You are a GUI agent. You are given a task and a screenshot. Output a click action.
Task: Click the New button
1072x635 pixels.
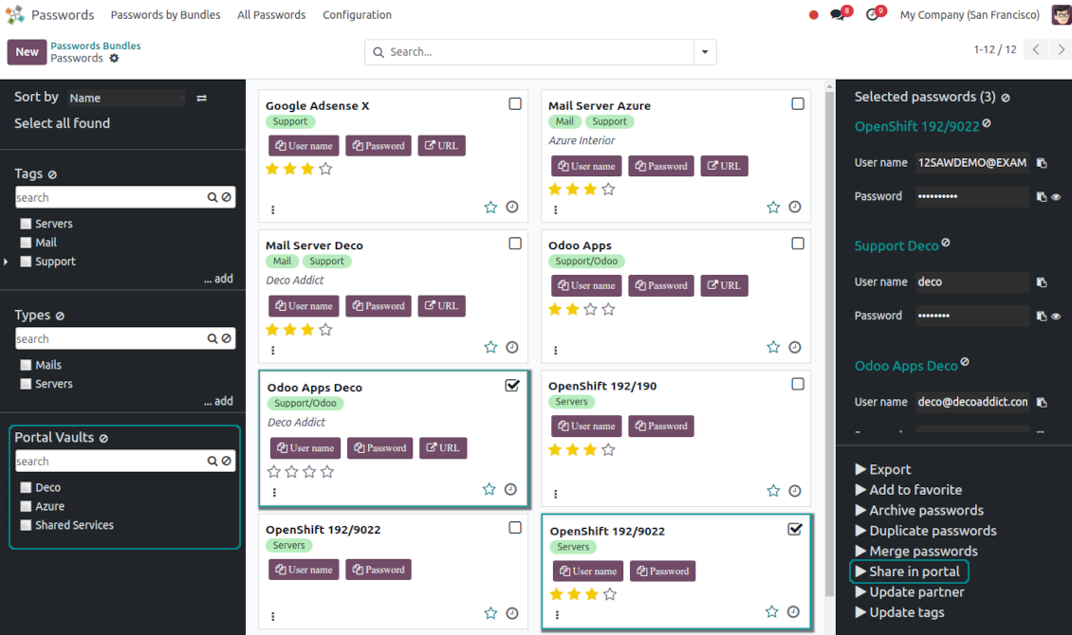(27, 52)
